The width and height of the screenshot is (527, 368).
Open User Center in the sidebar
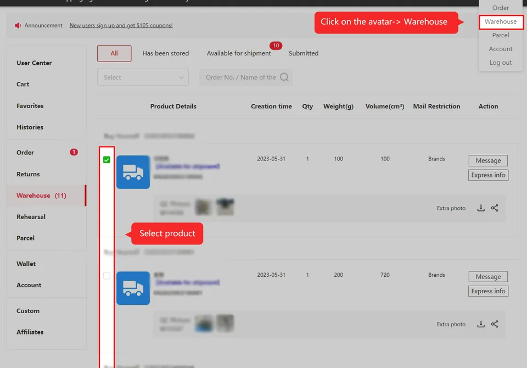[x=34, y=63]
